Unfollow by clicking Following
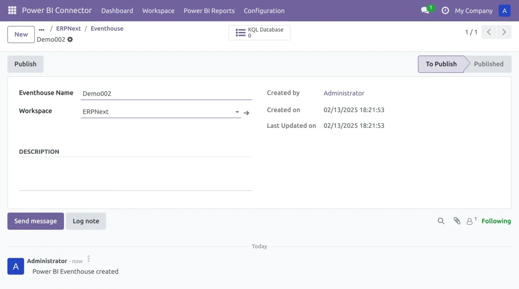Image resolution: width=519 pixels, height=289 pixels. click(x=496, y=221)
